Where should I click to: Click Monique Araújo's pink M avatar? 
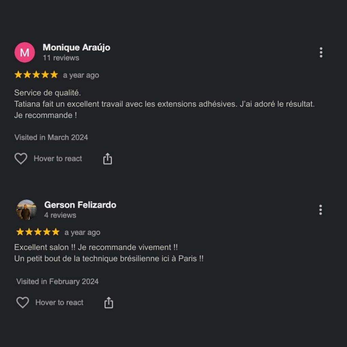click(24, 53)
